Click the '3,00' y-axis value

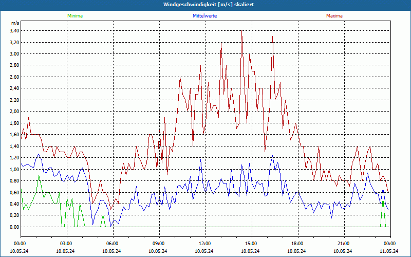pyautogui.click(x=15, y=54)
